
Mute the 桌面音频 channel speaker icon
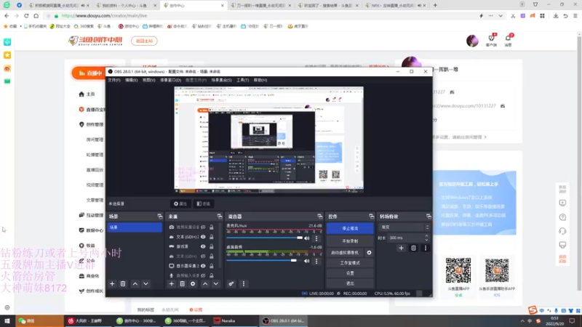[x=307, y=261]
